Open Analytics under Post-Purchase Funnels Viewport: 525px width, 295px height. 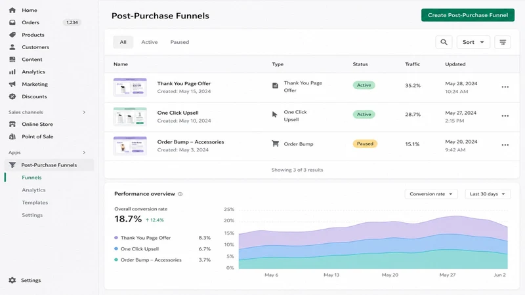coord(34,190)
